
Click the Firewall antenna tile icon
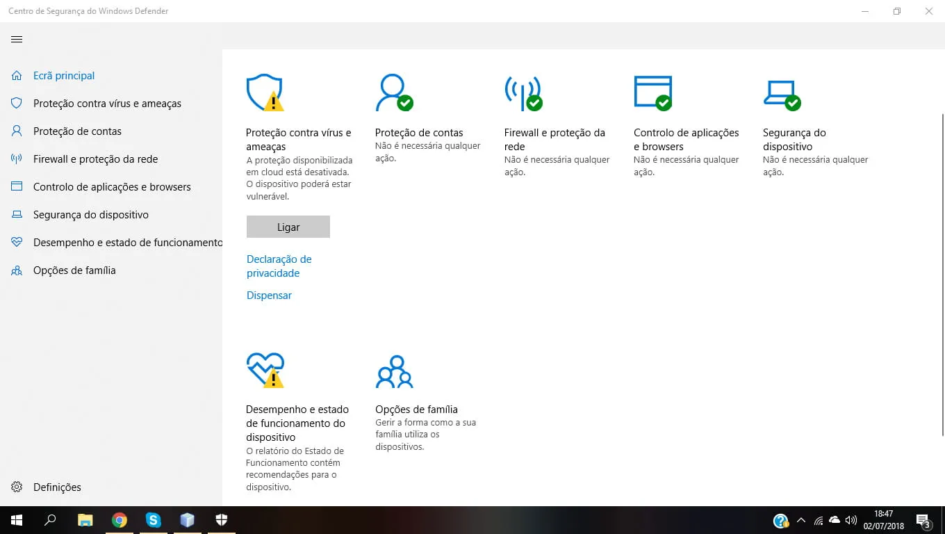tap(523, 92)
